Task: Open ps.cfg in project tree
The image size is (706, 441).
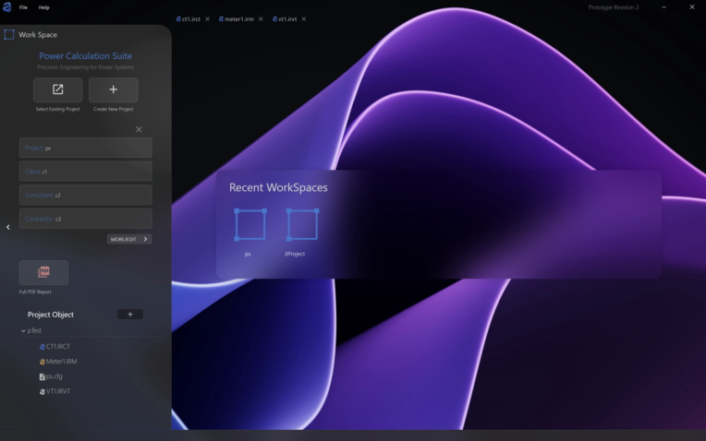Action: coord(51,376)
